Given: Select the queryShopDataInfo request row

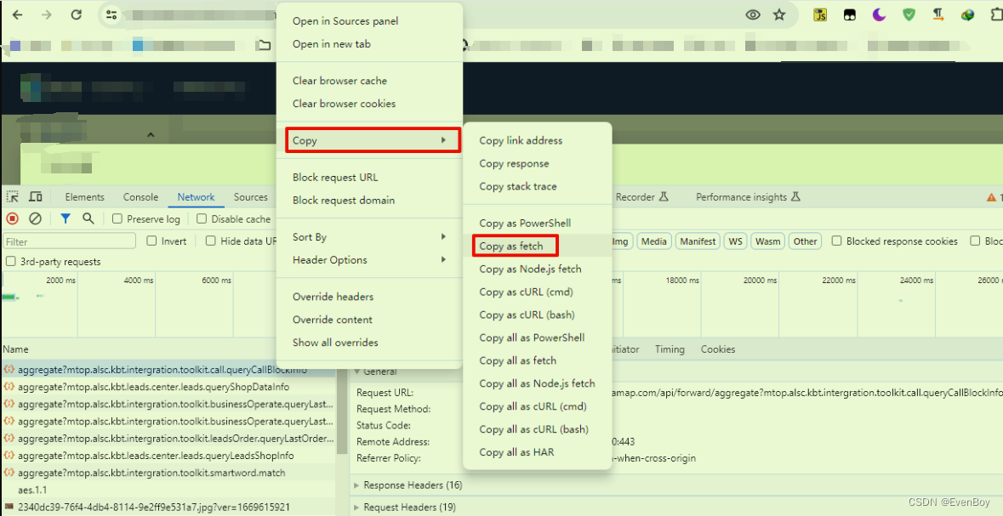Looking at the screenshot, I should tap(168, 387).
